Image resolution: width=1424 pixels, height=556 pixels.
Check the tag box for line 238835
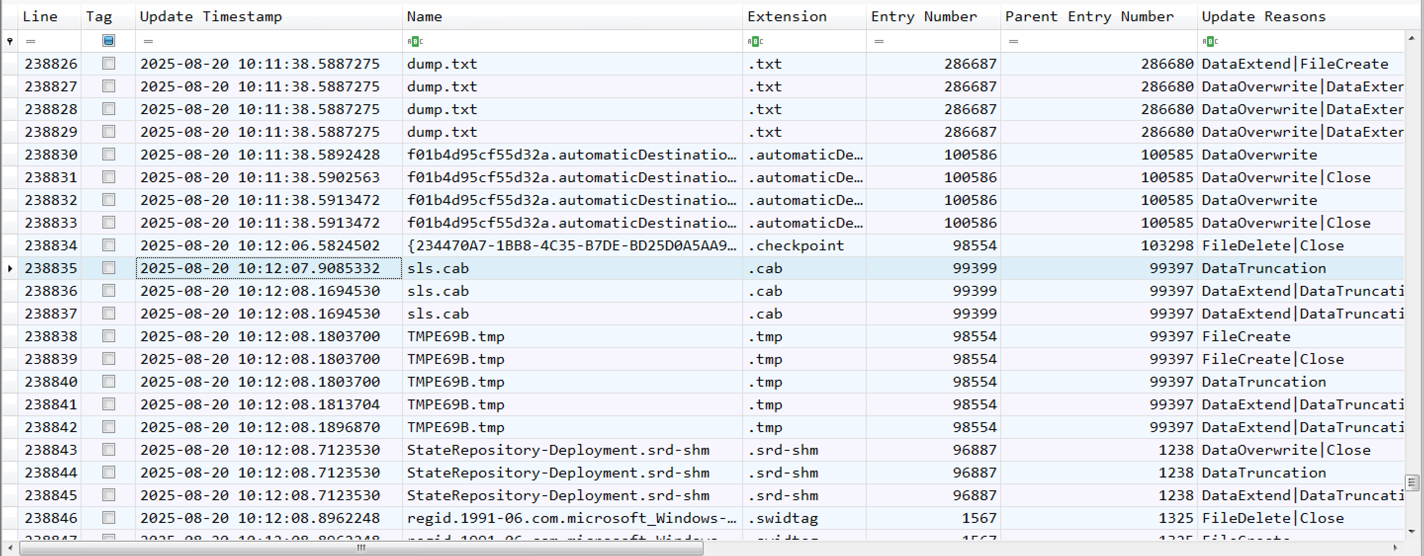coord(109,268)
